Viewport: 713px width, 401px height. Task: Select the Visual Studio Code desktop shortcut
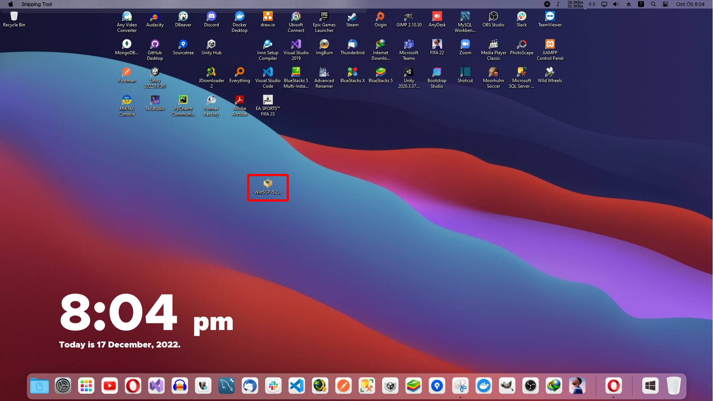tap(268, 78)
